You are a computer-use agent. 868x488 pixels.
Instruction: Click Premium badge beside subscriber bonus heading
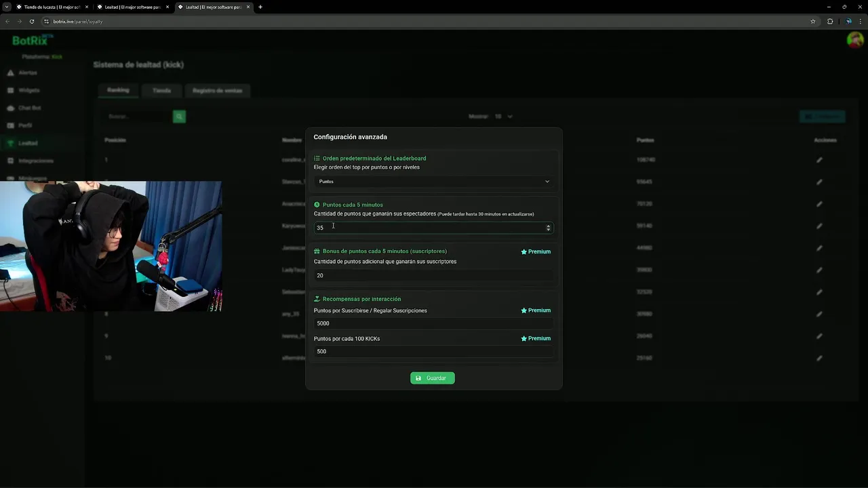coord(536,251)
